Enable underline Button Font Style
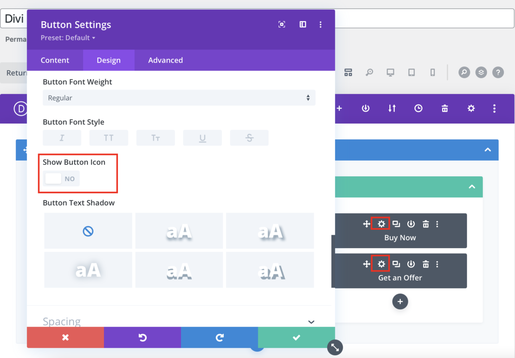 [202, 137]
